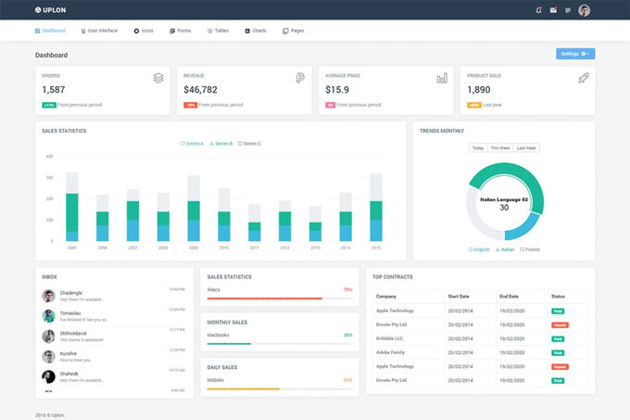
Task: Click the green Macbooks progress bar
Action: pyautogui.click(x=229, y=344)
